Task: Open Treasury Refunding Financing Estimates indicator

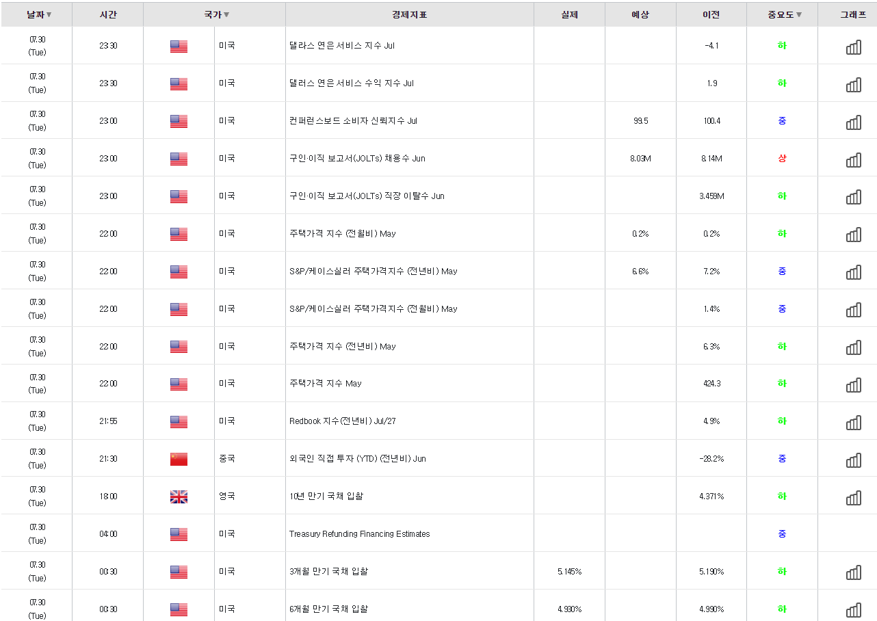Action: (x=360, y=534)
